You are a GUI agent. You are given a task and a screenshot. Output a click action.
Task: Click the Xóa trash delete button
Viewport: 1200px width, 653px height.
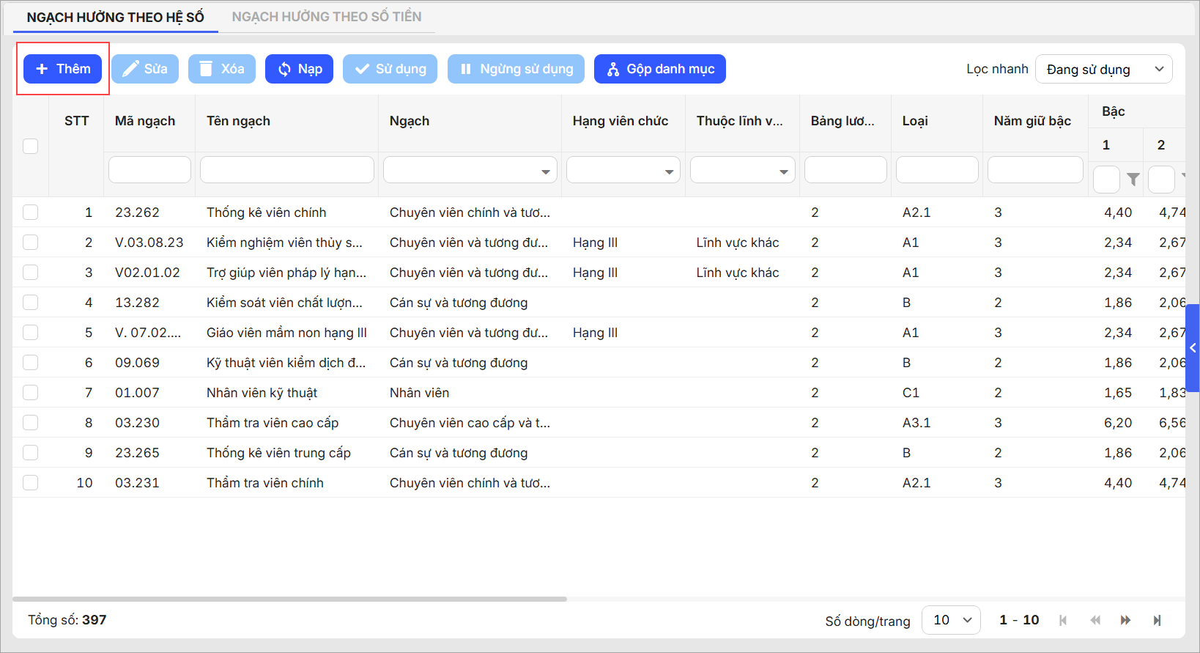pos(222,69)
